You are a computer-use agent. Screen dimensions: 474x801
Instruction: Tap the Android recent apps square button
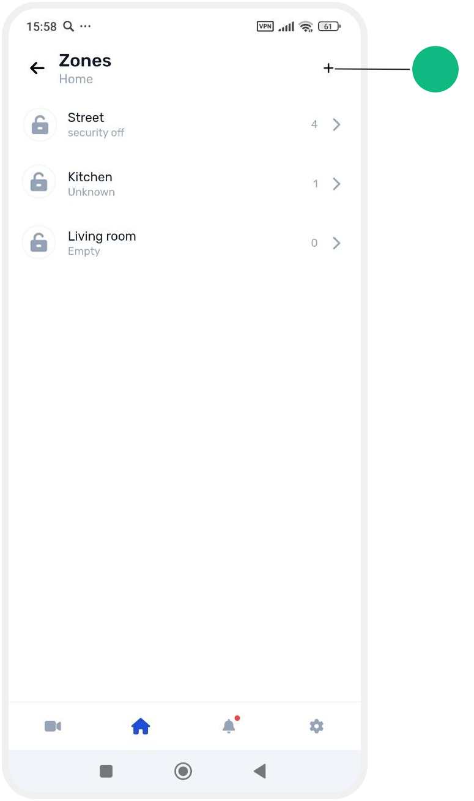tap(106, 771)
